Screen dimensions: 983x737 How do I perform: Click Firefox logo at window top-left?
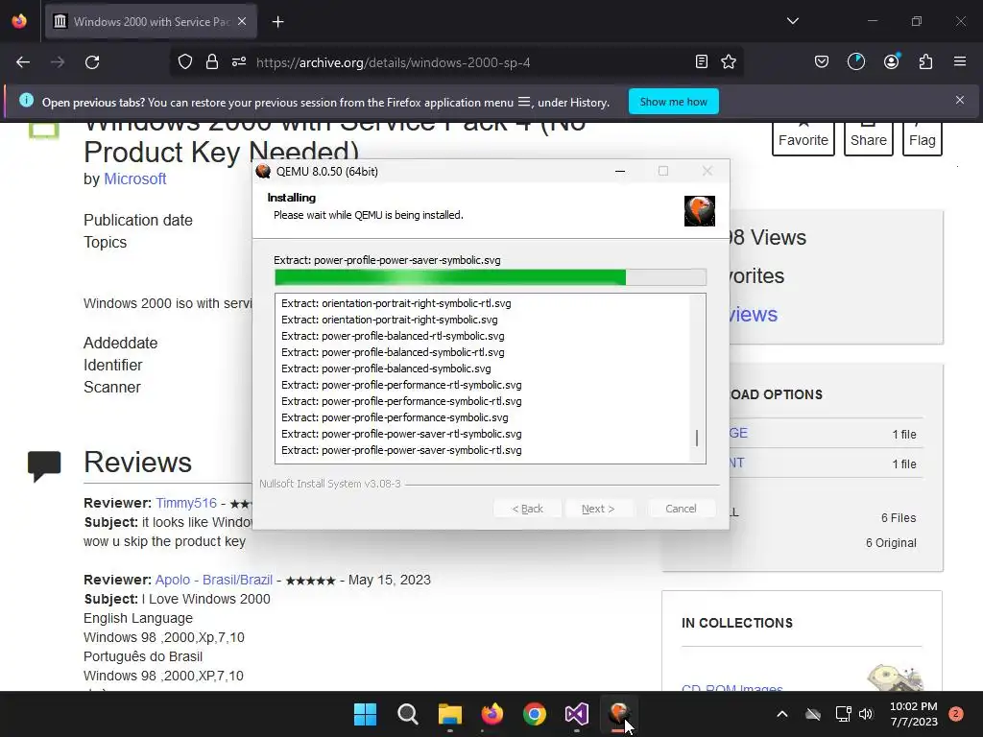coord(19,21)
